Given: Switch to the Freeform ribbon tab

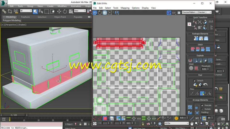Looking at the screenshot, I should click(25, 17).
